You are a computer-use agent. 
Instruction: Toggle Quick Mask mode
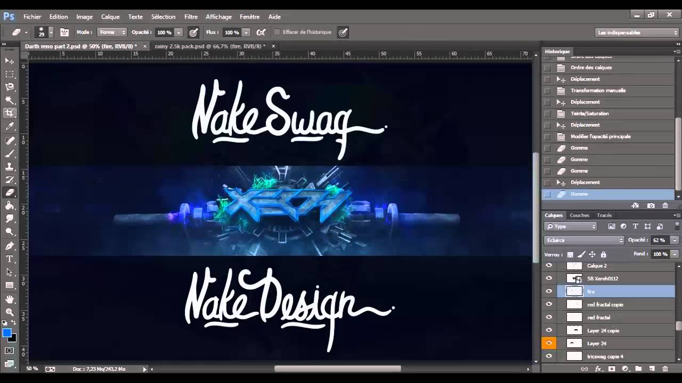coord(10,351)
